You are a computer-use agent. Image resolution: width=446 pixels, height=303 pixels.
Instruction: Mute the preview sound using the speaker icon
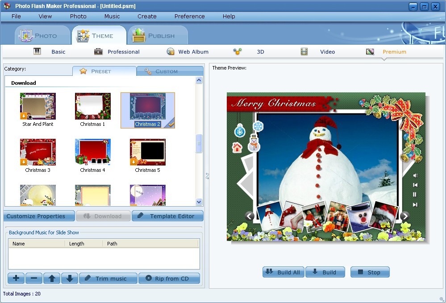point(415,175)
